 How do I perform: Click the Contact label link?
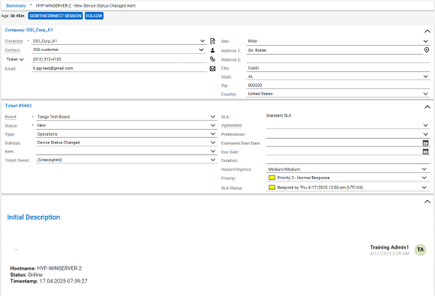12,50
